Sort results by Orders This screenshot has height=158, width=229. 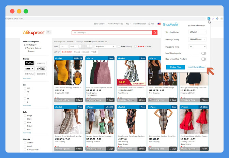click(x=77, y=52)
